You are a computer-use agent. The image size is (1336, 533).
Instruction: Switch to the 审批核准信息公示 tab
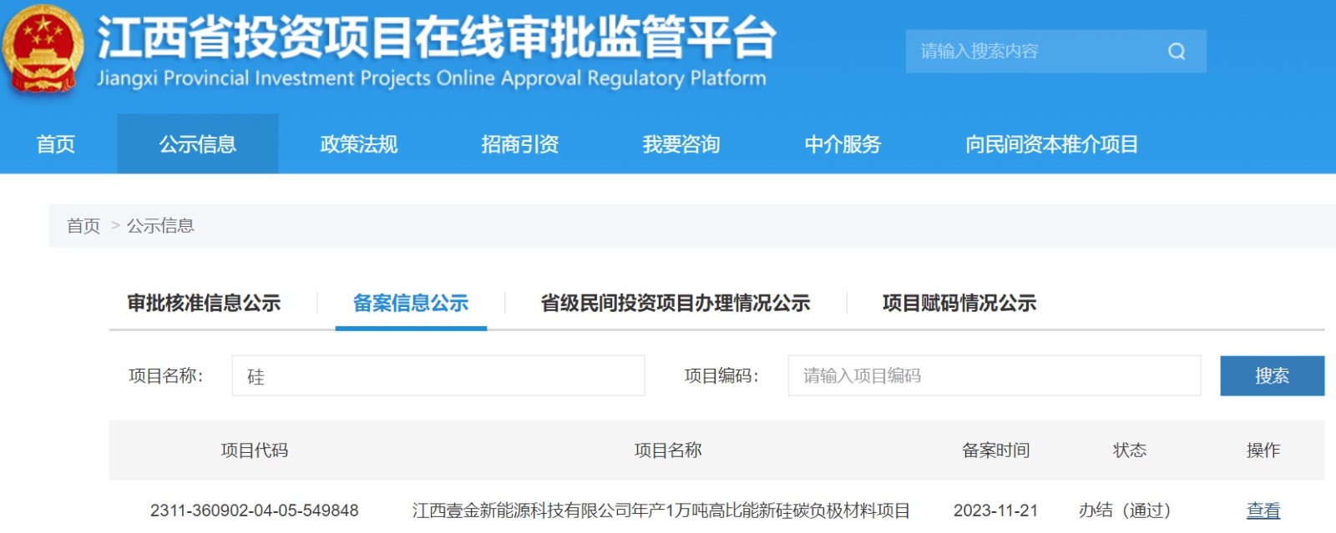click(204, 303)
